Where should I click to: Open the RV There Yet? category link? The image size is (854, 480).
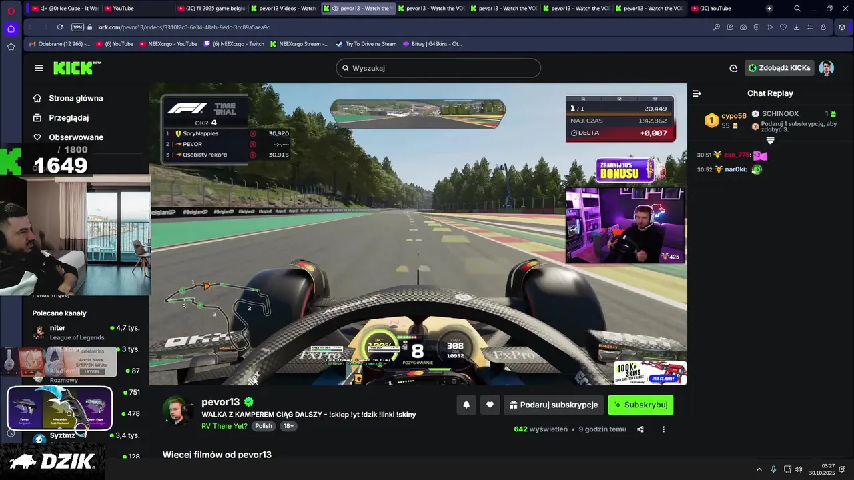click(x=224, y=426)
